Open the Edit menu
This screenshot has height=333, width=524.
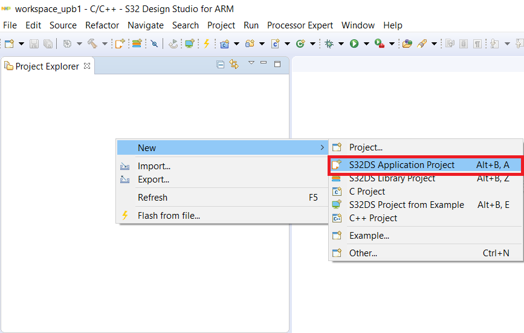(33, 25)
